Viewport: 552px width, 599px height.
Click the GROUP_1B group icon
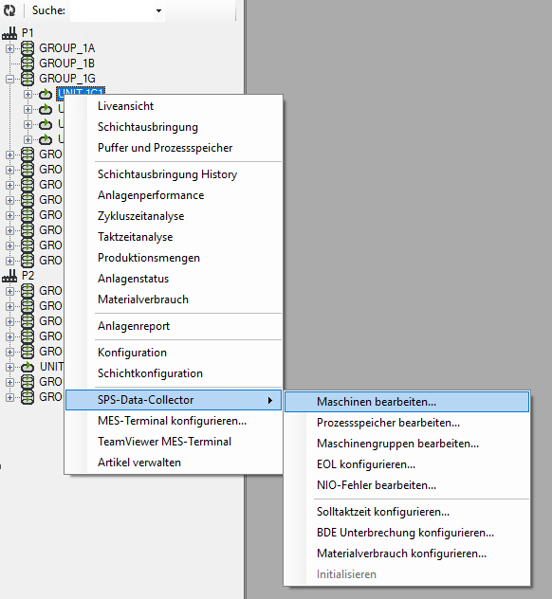coord(28,64)
